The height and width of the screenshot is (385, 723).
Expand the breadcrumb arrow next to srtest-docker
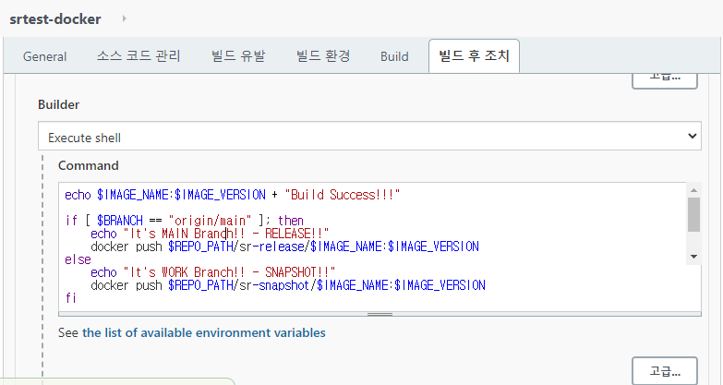pos(124,18)
